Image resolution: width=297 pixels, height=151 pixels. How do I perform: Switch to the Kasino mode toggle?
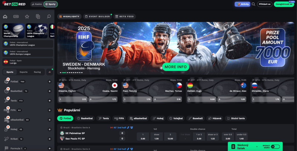37,4
